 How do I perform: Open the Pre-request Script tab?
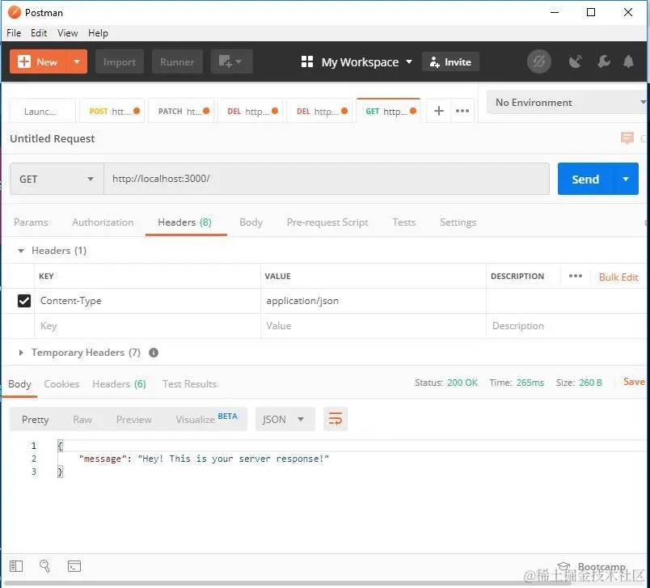coord(327,222)
